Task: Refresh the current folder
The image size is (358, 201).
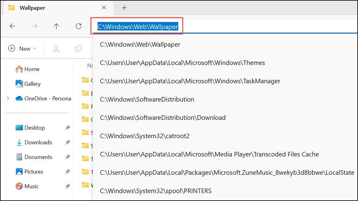Action: [x=79, y=26]
